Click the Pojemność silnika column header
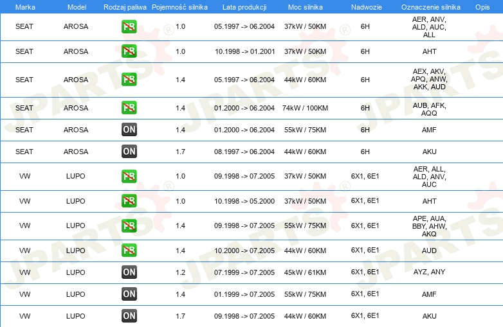This screenshot has height=327, width=503. (x=179, y=7)
